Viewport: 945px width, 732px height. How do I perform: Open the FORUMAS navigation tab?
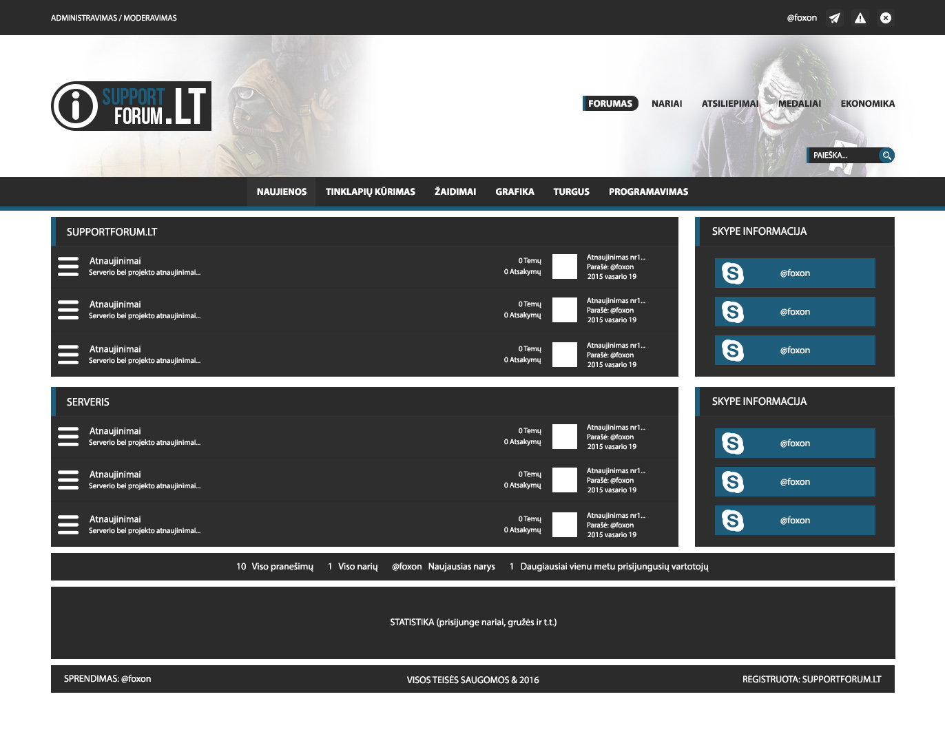pyautogui.click(x=610, y=103)
